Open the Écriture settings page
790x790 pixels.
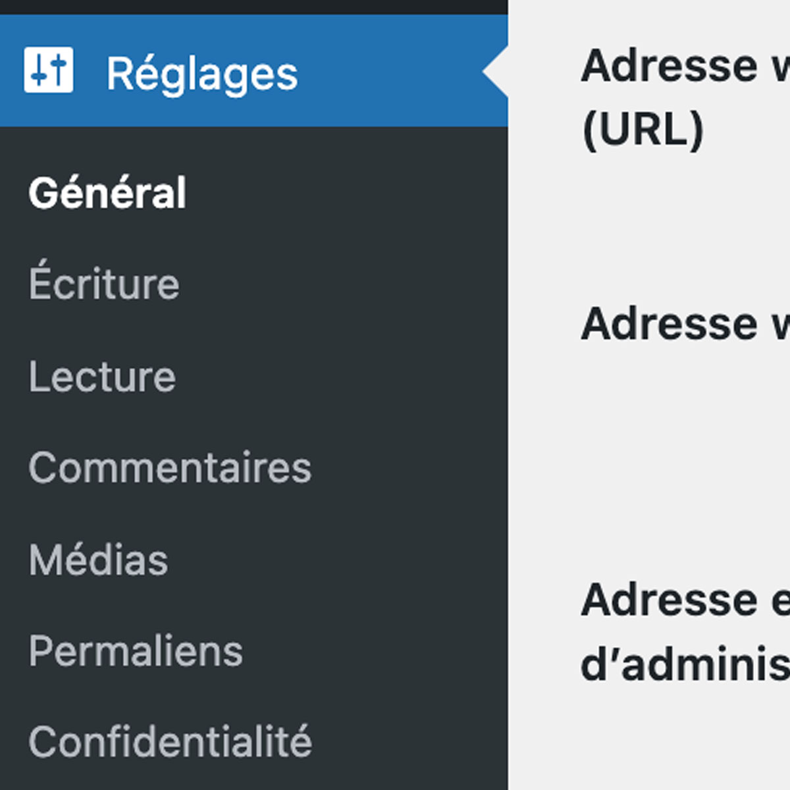[104, 284]
